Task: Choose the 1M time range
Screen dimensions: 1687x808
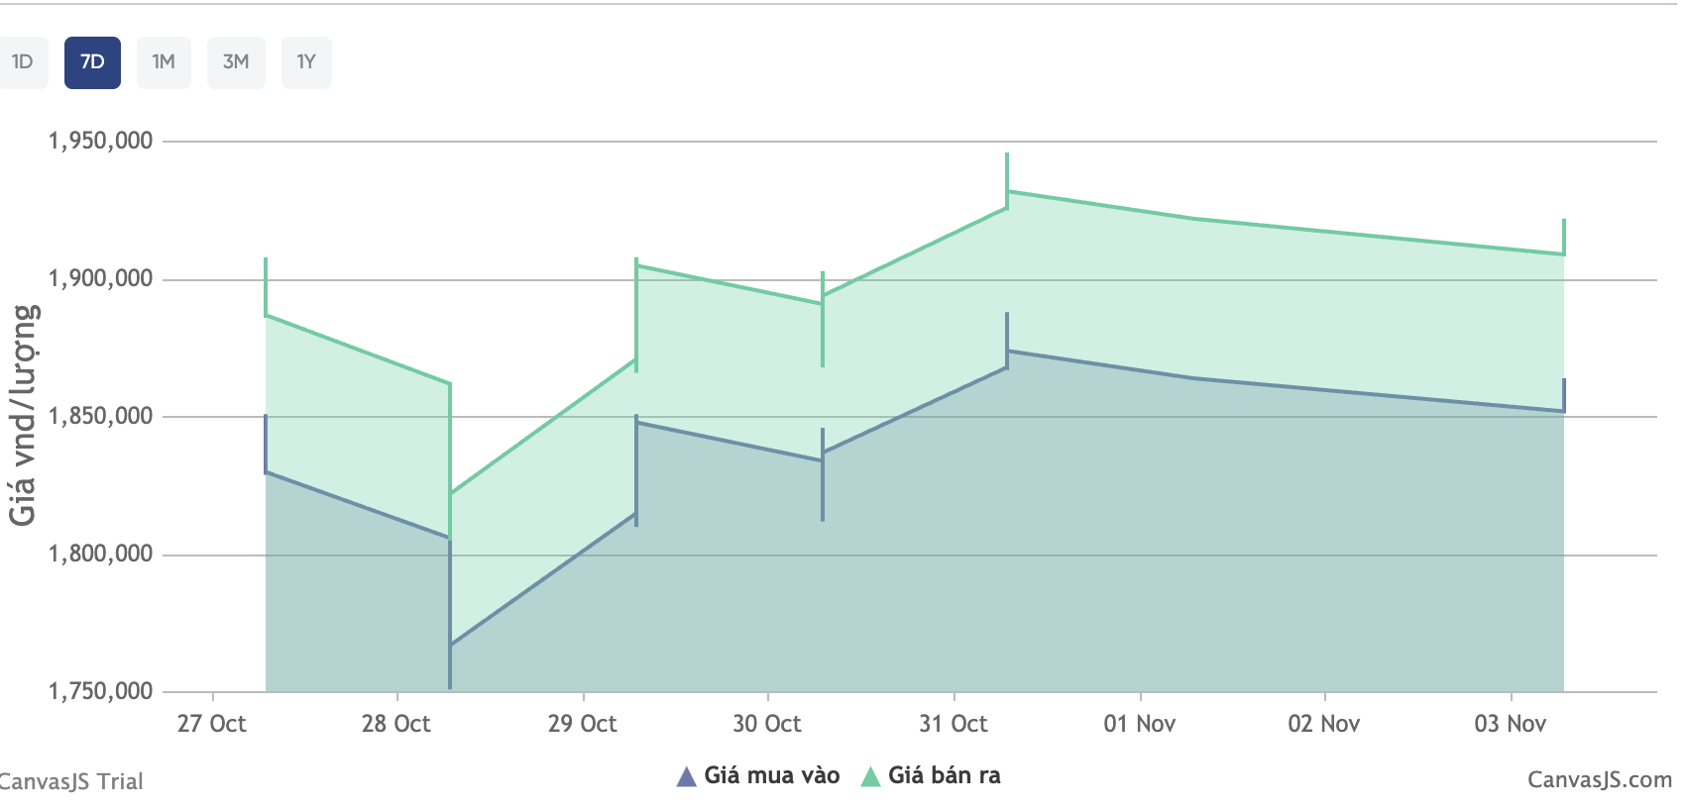Action: (x=164, y=62)
